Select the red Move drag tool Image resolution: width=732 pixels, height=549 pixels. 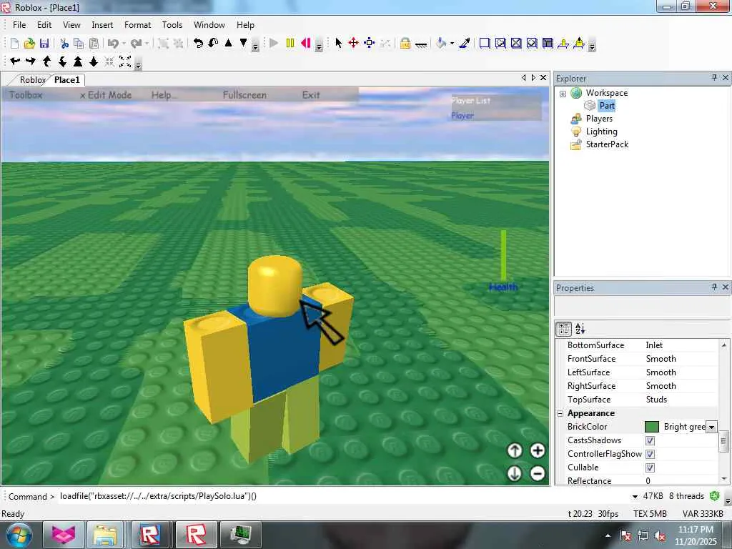(353, 44)
